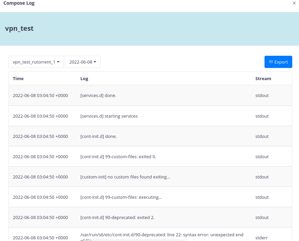This screenshot has height=241, width=299.
Task: Click the Export button
Action: [278, 62]
